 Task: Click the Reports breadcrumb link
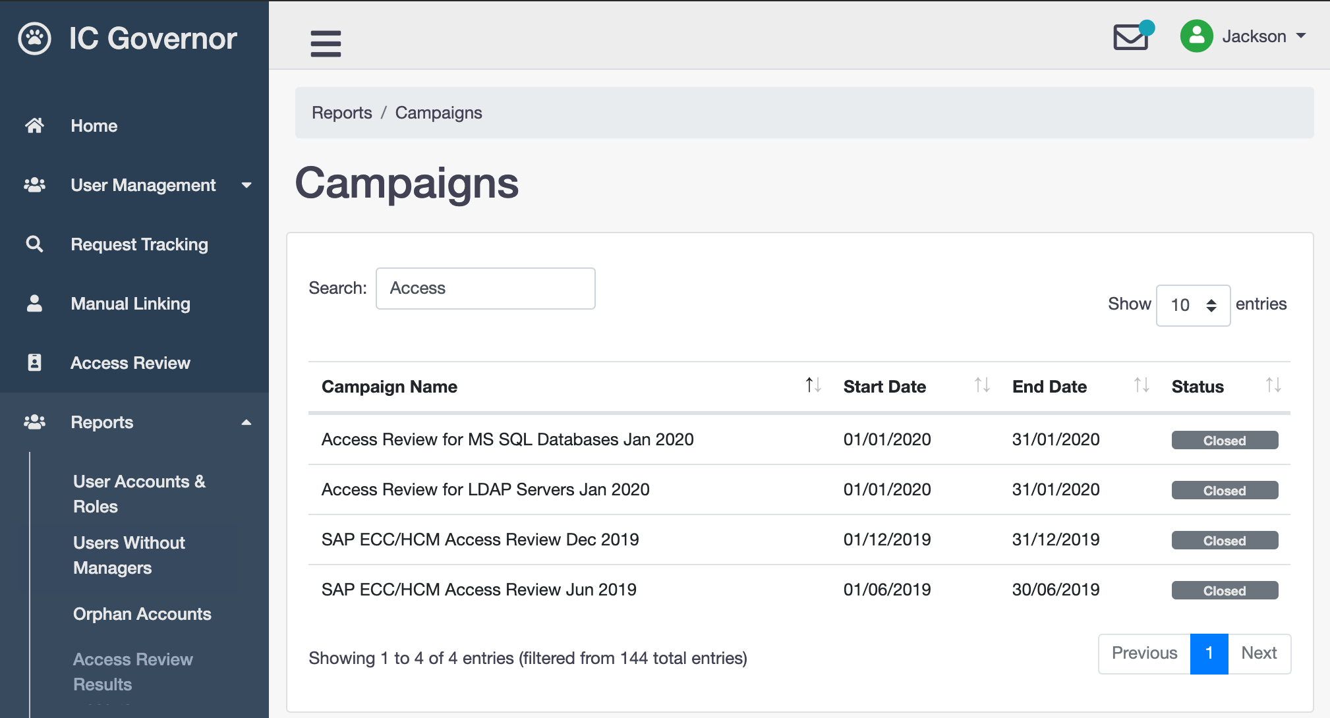(x=342, y=113)
